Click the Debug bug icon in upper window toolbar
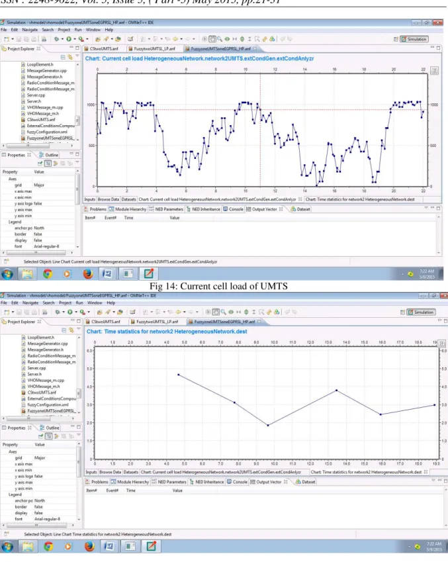 (57, 39)
